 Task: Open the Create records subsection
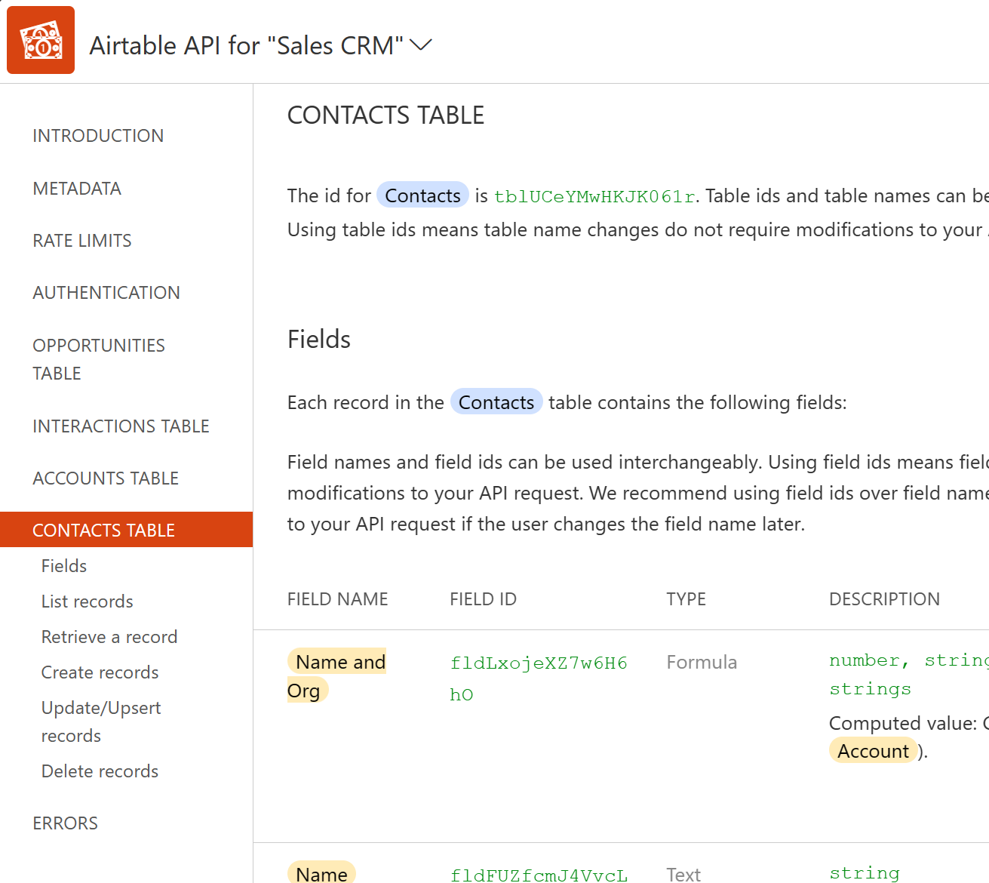pos(100,672)
